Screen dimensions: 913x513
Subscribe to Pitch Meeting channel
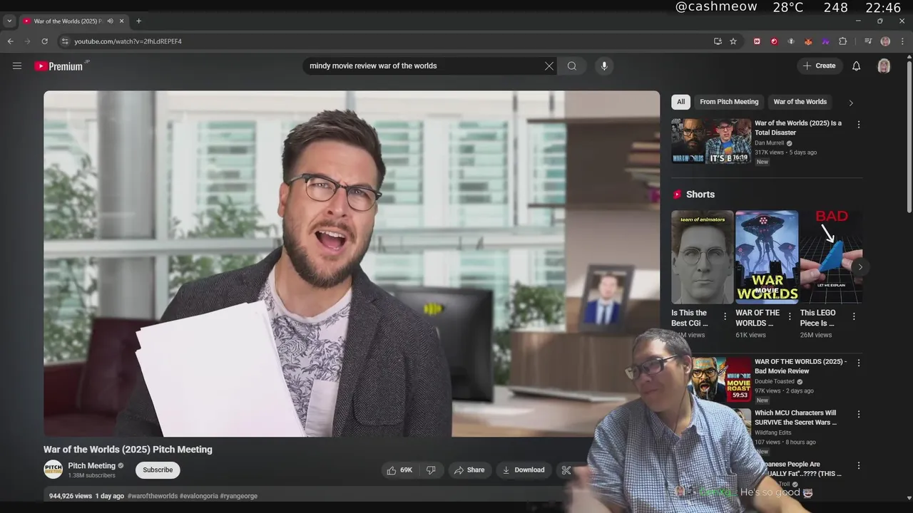click(x=158, y=470)
